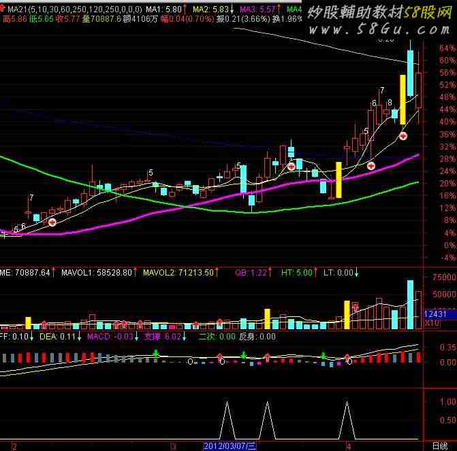Click month marker 3 on the time axis
The height and width of the screenshot is (451, 457).
coord(174,446)
